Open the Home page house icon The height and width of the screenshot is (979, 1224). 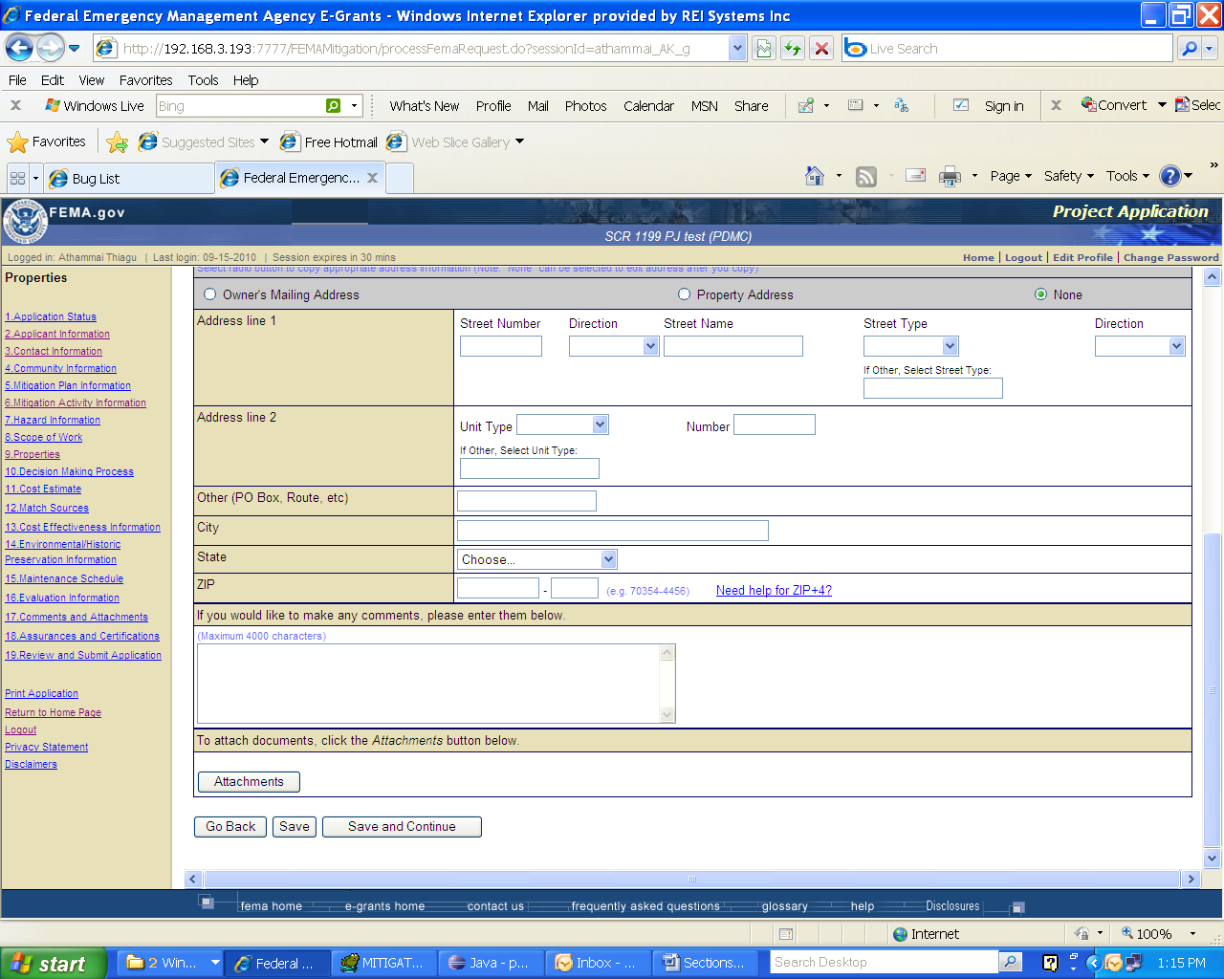coord(815,176)
